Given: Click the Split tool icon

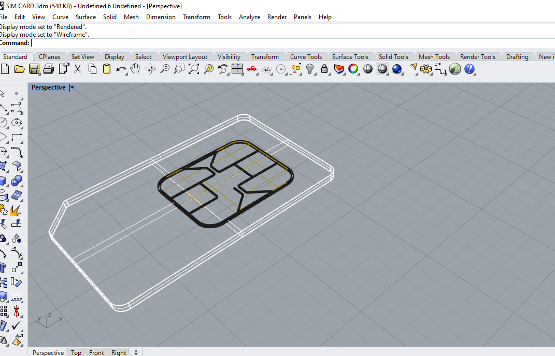Looking at the screenshot, I should (x=17, y=224).
